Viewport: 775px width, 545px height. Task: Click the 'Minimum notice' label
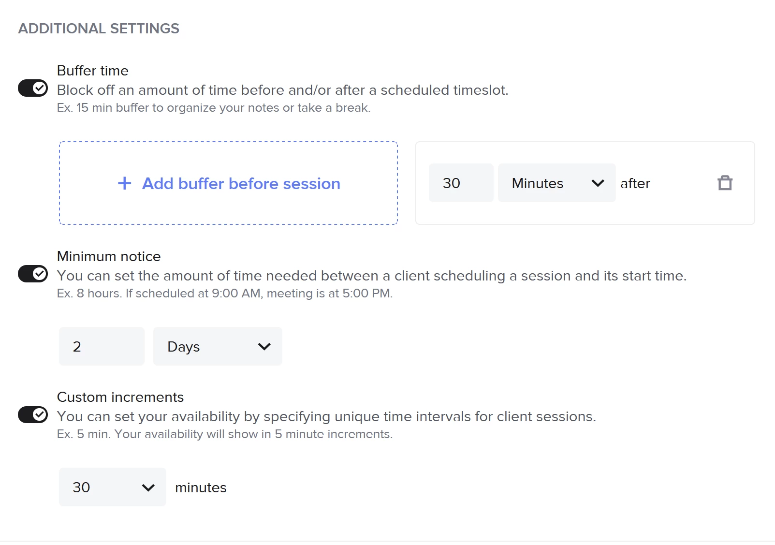coord(109,256)
